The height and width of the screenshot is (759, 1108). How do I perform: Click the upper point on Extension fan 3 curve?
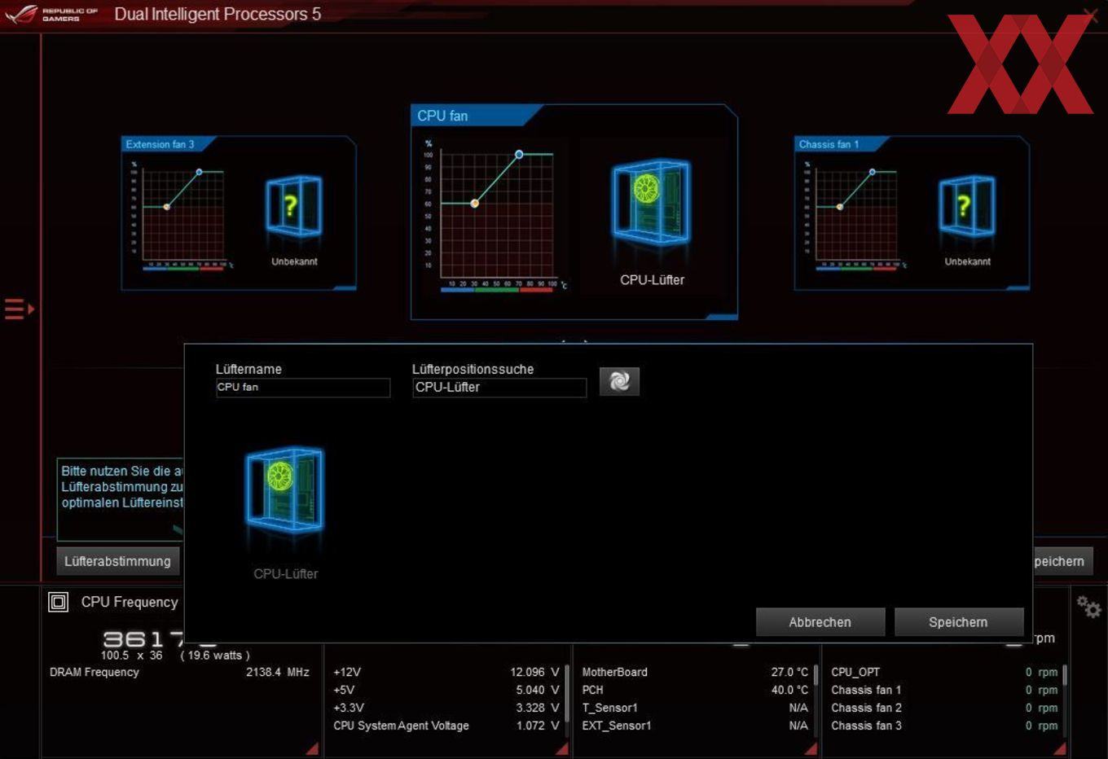point(199,172)
